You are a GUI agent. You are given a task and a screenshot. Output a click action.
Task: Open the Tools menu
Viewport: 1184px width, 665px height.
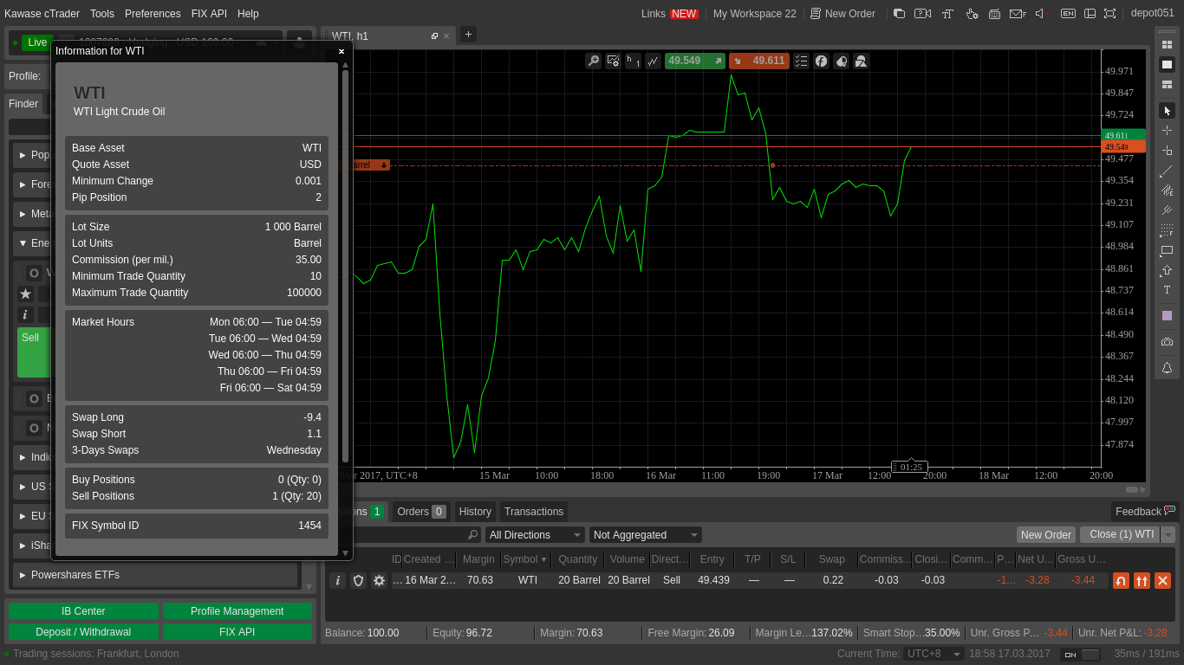click(102, 14)
